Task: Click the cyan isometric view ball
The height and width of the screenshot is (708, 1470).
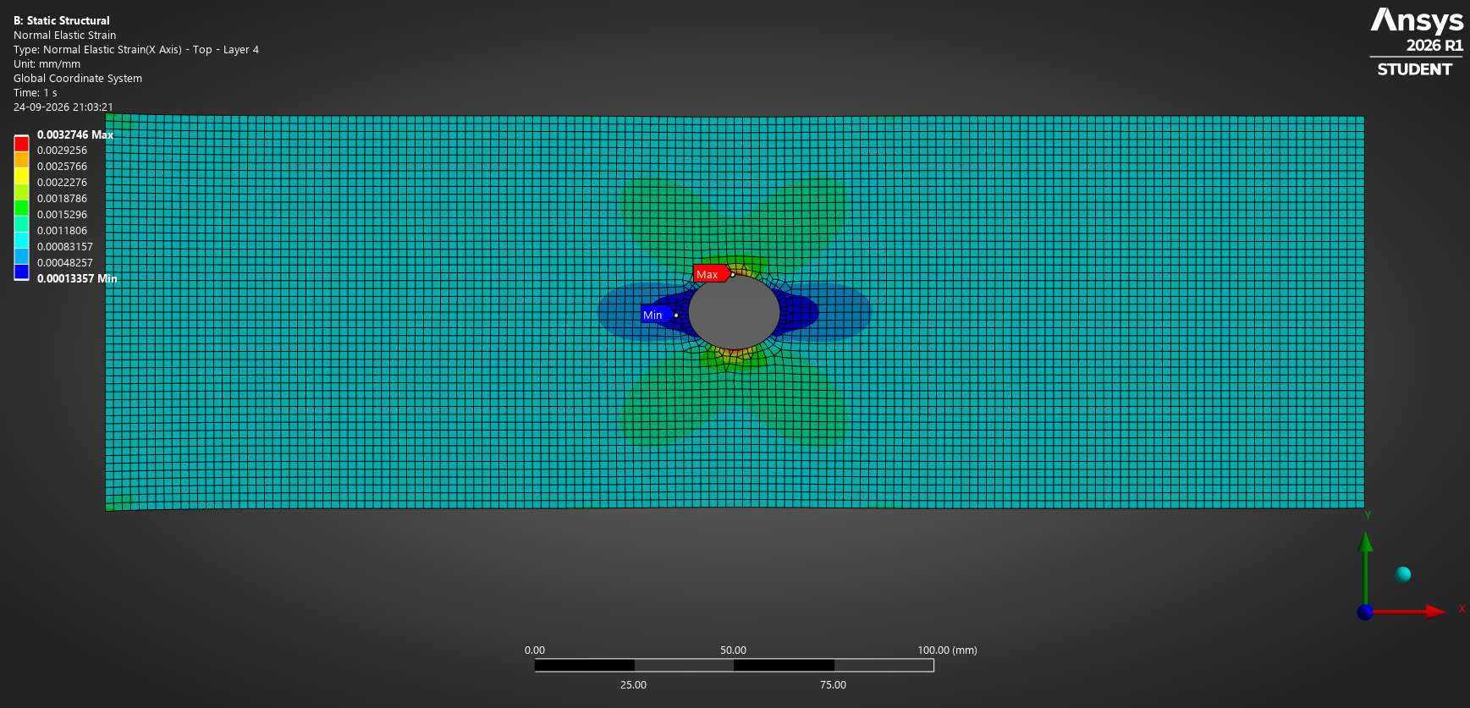Action: point(1403,574)
